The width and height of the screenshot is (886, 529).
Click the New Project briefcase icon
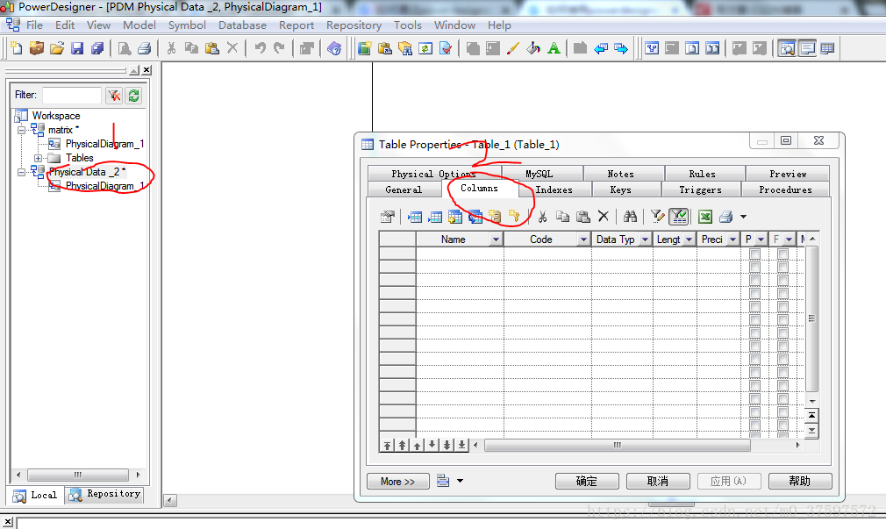click(x=37, y=48)
